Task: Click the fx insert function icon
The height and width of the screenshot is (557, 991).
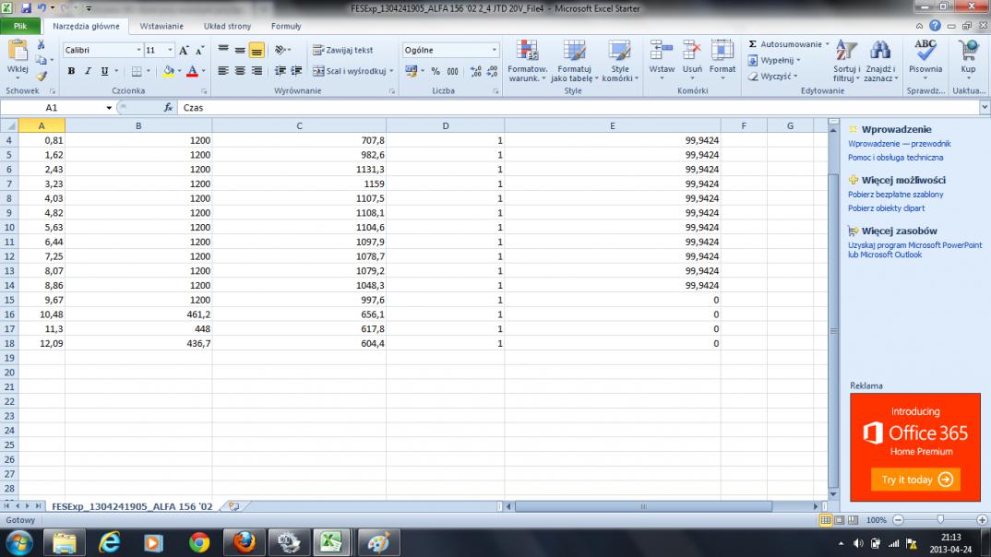Action: [168, 108]
